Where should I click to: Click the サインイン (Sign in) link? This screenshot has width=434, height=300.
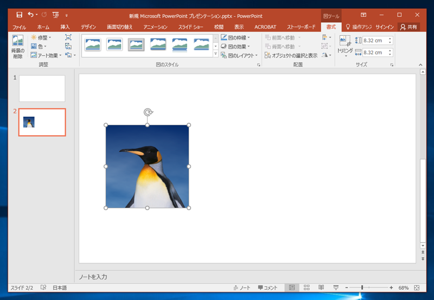384,27
